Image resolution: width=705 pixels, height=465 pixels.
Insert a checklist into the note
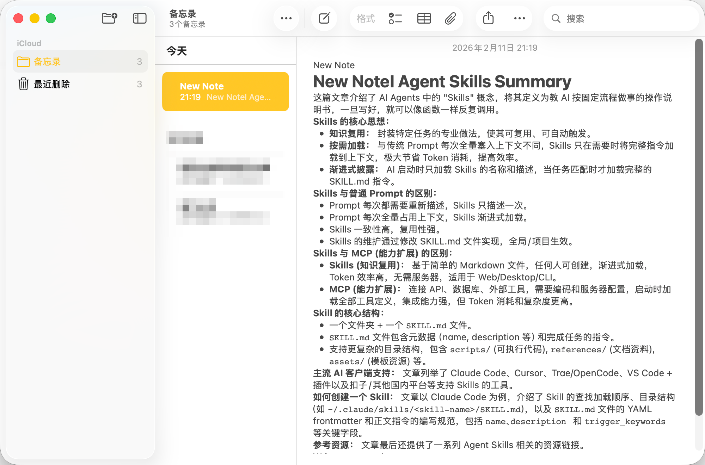[x=395, y=18]
